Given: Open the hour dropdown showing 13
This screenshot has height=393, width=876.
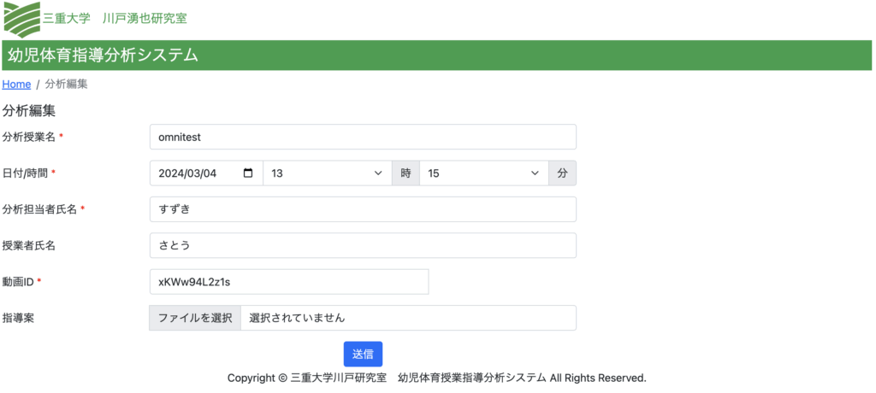Looking at the screenshot, I should pos(327,173).
